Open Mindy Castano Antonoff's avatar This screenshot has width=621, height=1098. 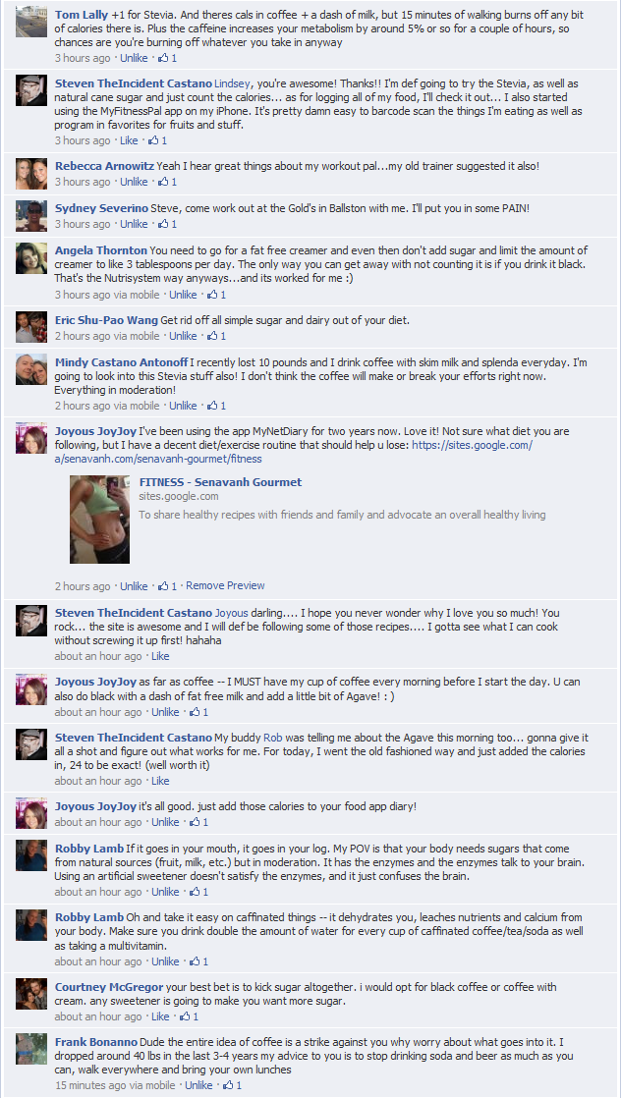(31, 369)
